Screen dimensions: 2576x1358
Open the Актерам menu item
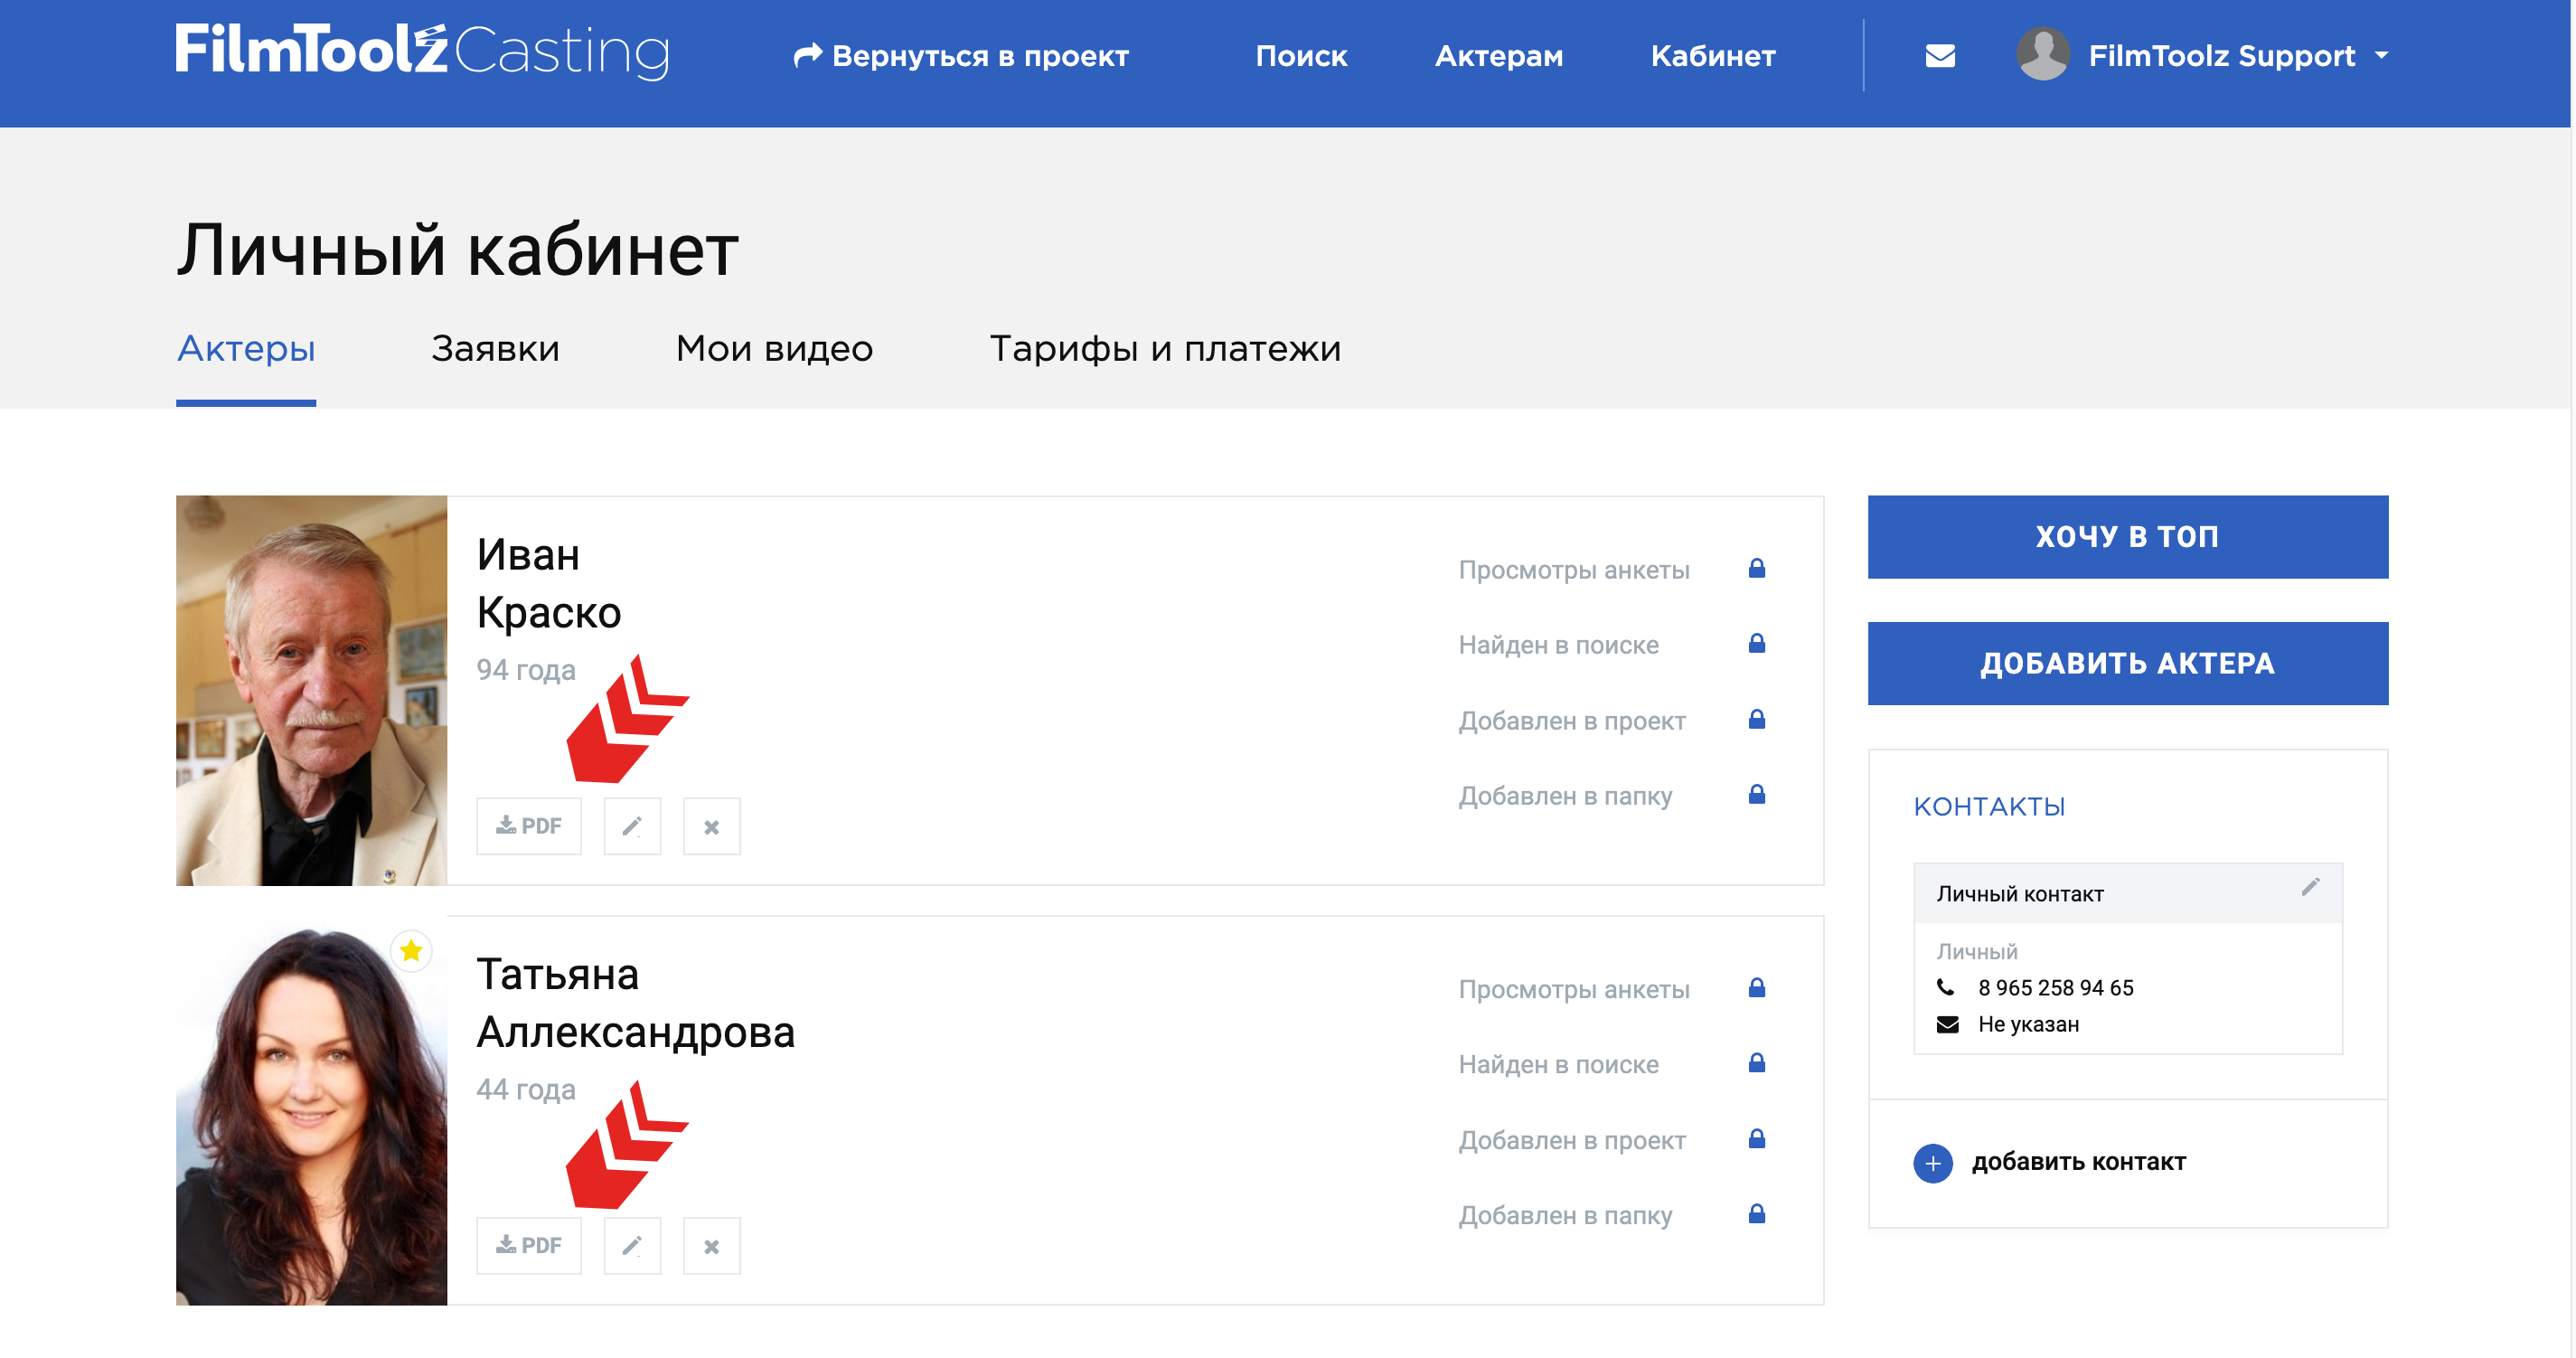click(x=1499, y=56)
